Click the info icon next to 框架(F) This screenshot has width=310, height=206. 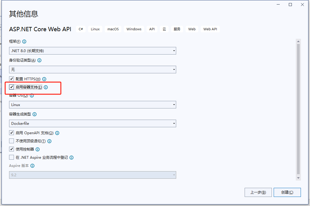24,42
